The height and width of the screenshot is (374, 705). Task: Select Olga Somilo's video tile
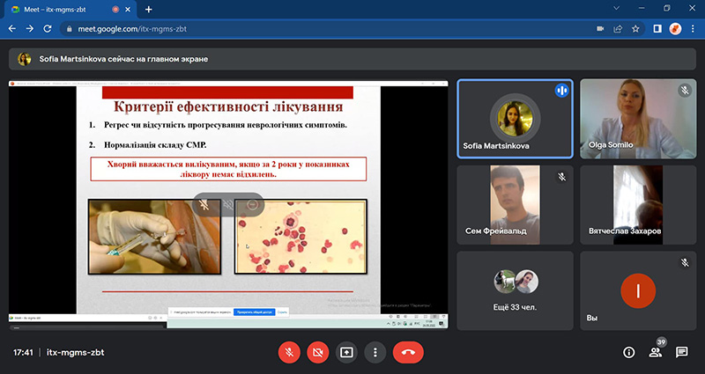637,118
